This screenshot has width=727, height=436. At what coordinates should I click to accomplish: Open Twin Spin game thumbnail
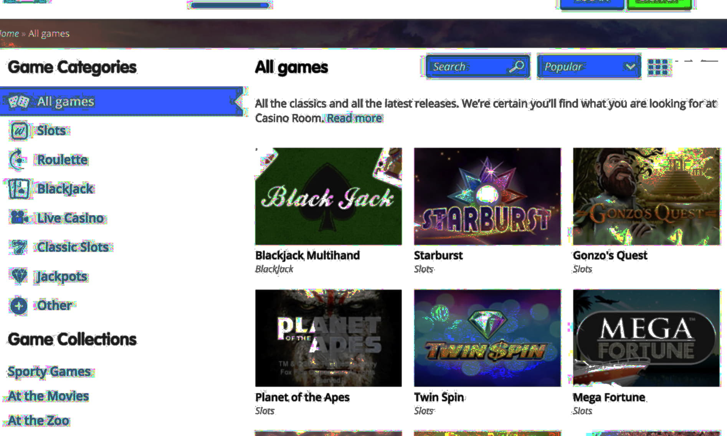(487, 338)
